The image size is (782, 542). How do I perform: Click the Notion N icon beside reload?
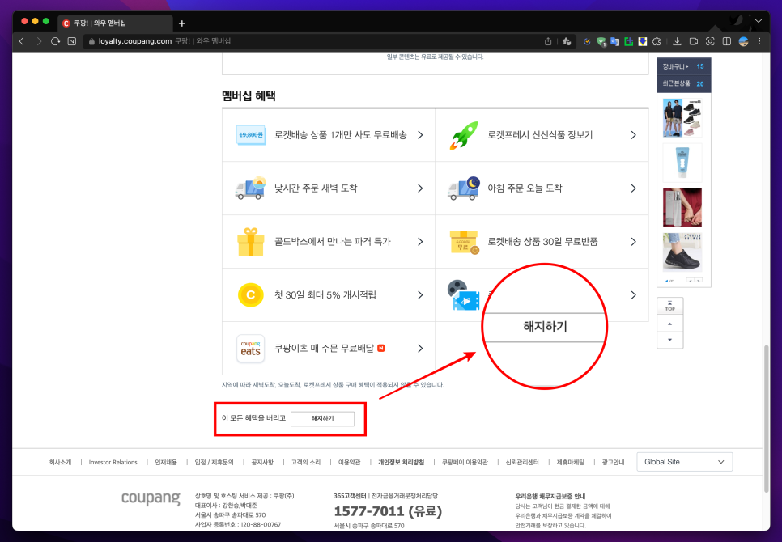[72, 41]
